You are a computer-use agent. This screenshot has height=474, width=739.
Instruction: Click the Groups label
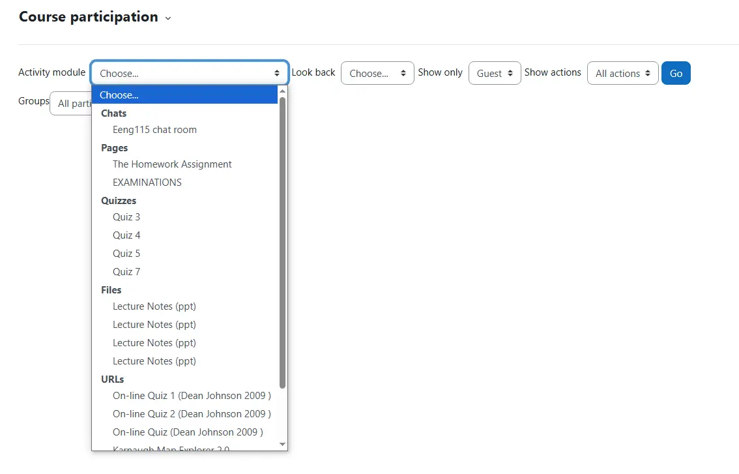(34, 101)
